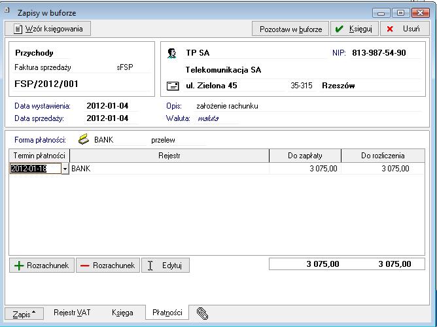Click the Telekomunikacja SA full name
437x327 pixels.
click(223, 69)
